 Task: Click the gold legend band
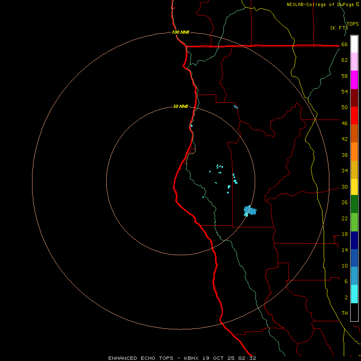354,170
